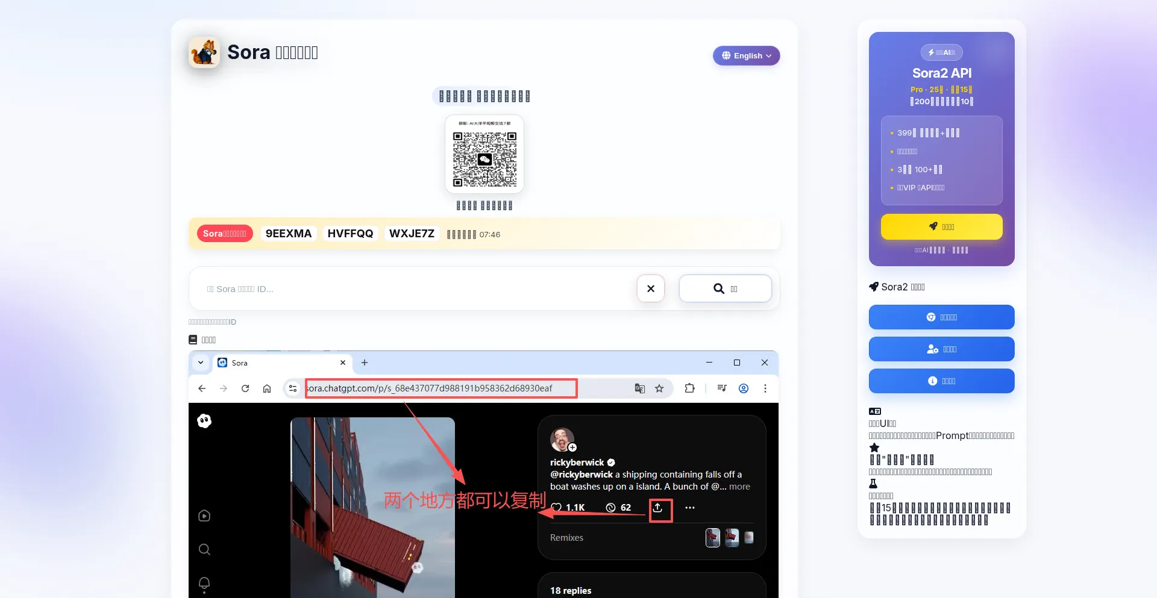
Task: Open the three-dot more options on the post
Action: 690,508
